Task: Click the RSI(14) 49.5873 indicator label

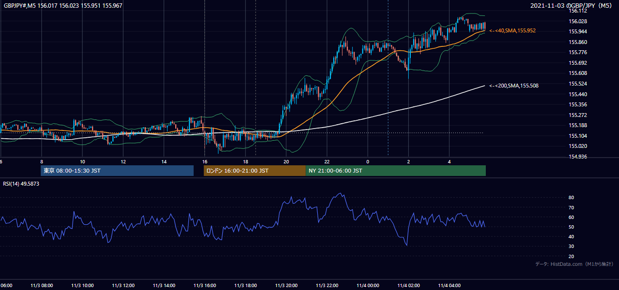Action: click(x=22, y=184)
